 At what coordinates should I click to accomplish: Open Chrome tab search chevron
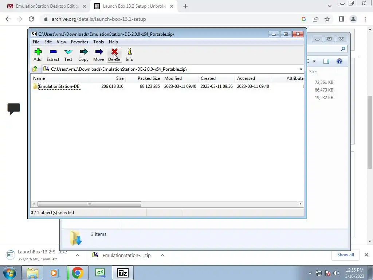[329, 6]
